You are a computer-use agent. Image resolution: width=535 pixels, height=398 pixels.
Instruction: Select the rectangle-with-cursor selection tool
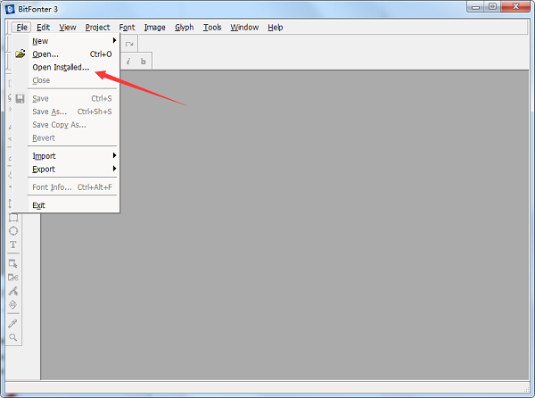13,263
